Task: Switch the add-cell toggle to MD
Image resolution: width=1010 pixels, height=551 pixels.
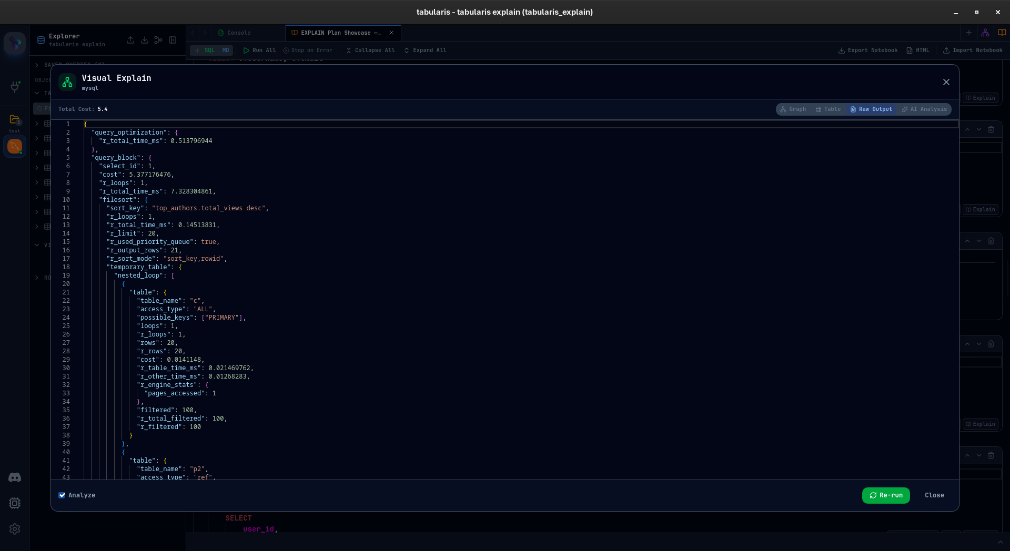Action: 226,50
